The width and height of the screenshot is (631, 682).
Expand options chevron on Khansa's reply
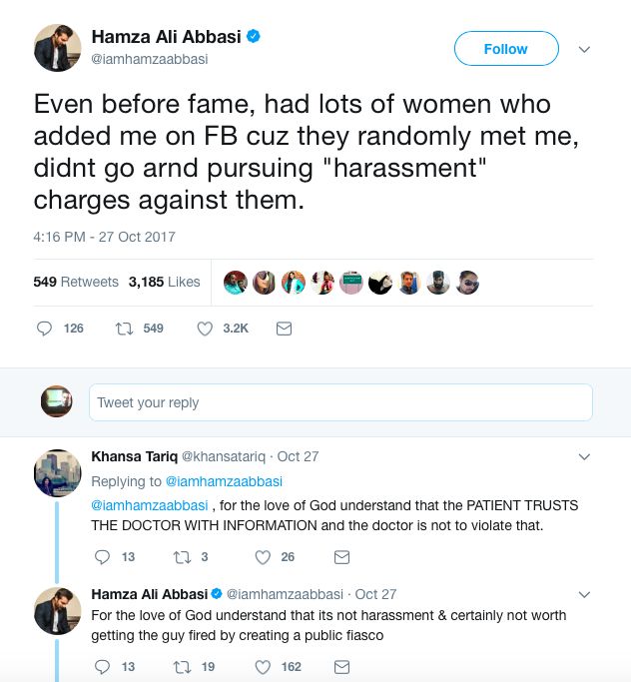[x=585, y=456]
